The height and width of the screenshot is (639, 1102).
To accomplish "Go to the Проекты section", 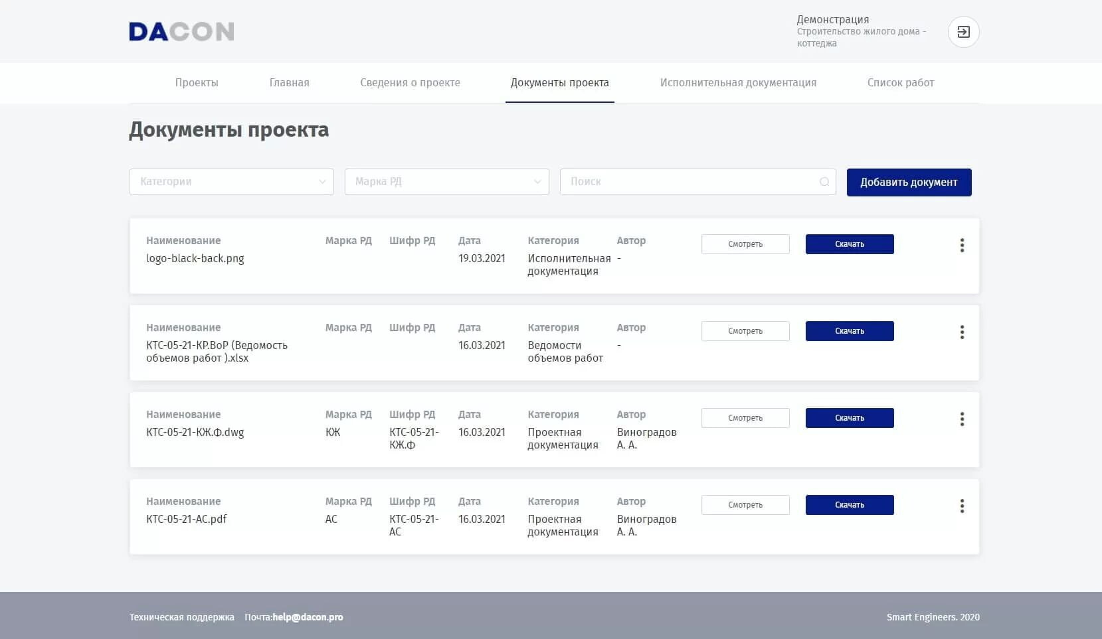I will pos(197,82).
